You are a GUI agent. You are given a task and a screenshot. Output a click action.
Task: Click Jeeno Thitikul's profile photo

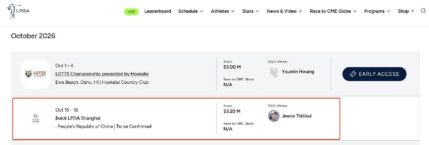pyautogui.click(x=273, y=116)
